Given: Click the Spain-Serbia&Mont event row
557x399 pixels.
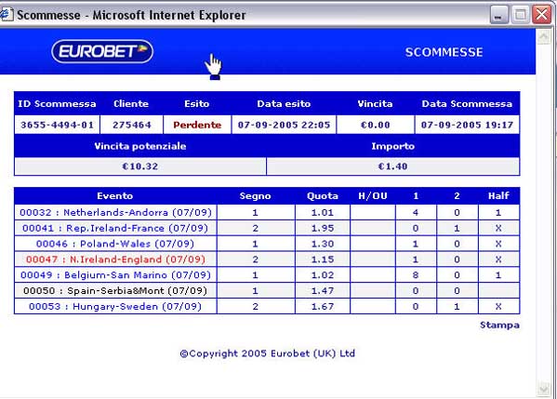Looking at the screenshot, I should click(x=267, y=290).
